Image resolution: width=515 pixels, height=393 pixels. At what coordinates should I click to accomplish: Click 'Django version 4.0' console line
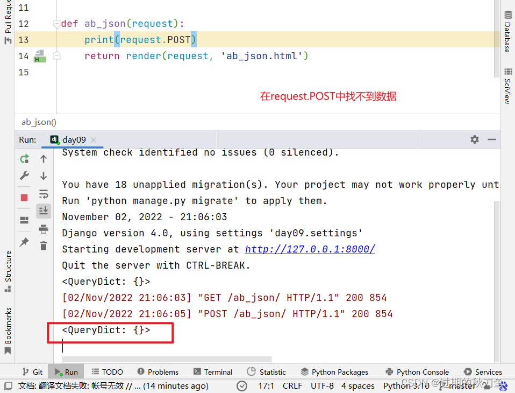coord(212,233)
